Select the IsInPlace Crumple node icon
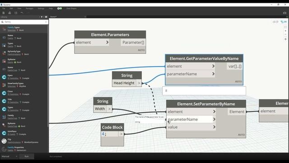This screenshot has height=163, width=289. (x=4, y=133)
